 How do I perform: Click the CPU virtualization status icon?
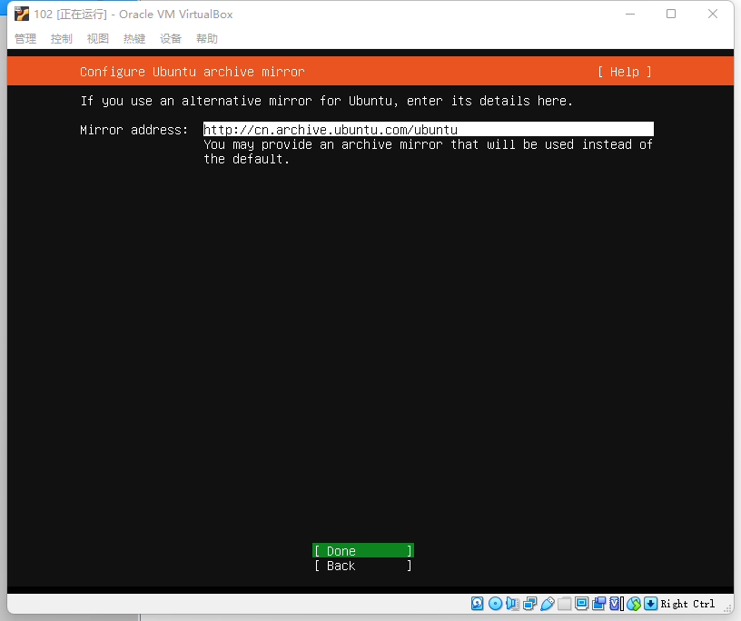[617, 604]
